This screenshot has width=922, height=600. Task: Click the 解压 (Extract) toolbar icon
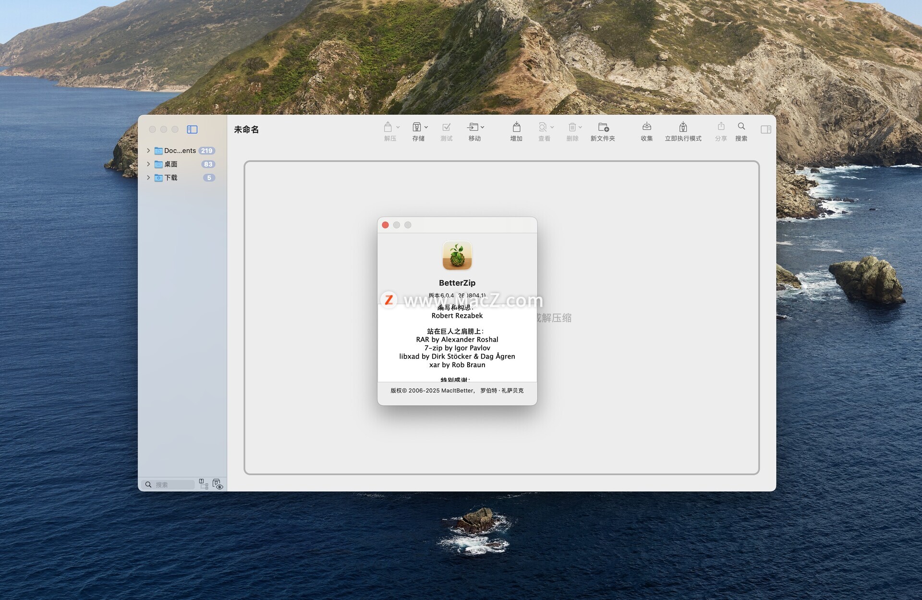point(388,127)
